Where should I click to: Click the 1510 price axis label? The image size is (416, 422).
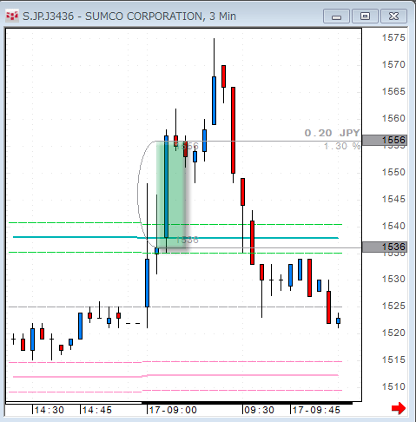pos(393,386)
